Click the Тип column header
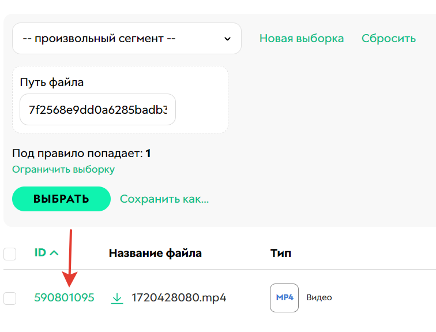The height and width of the screenshot is (332, 436). (280, 253)
